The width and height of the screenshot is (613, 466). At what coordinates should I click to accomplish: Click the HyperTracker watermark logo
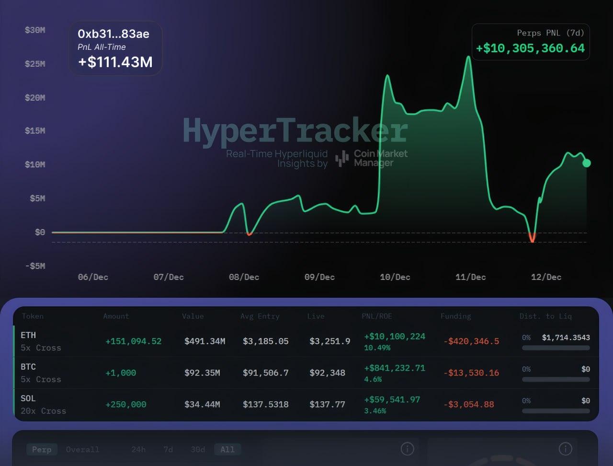(295, 131)
